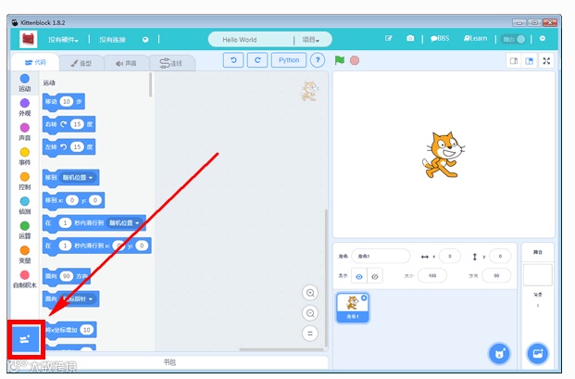Click the green flag to run
The width and height of the screenshot is (575, 379).
tap(340, 60)
